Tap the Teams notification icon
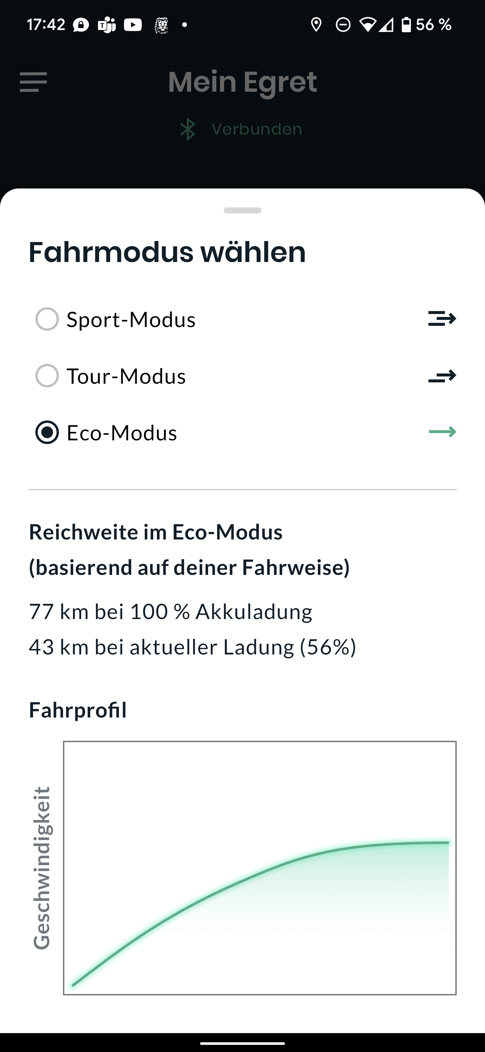The width and height of the screenshot is (485, 1052). pyautogui.click(x=107, y=25)
